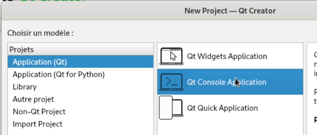This screenshot has width=317, height=135.
Task: Select the Application (Qt) category
Action: click(40, 62)
